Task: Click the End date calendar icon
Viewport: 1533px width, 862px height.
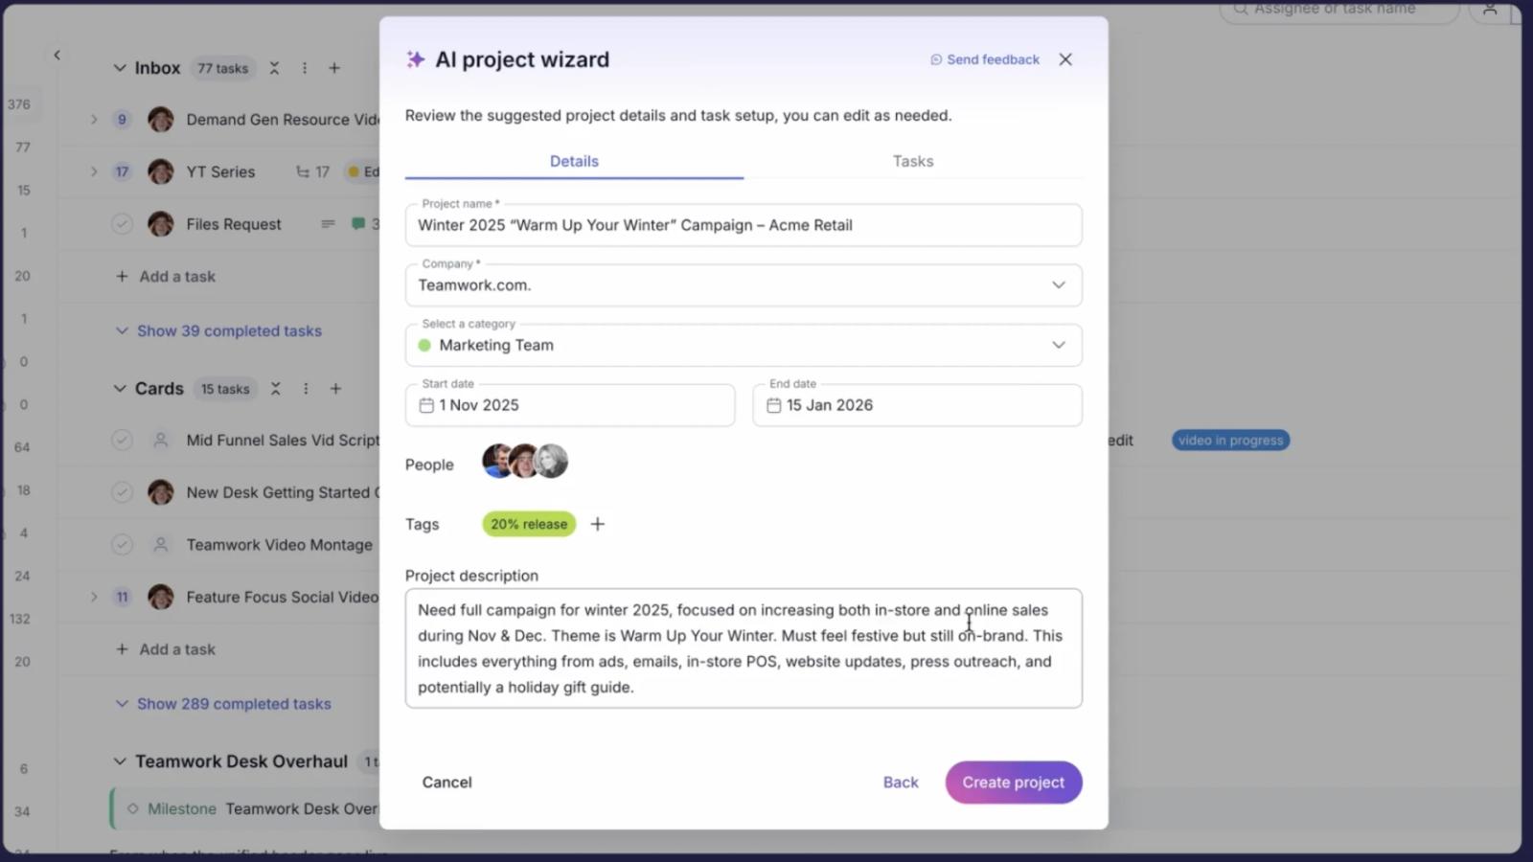Action: point(774,405)
